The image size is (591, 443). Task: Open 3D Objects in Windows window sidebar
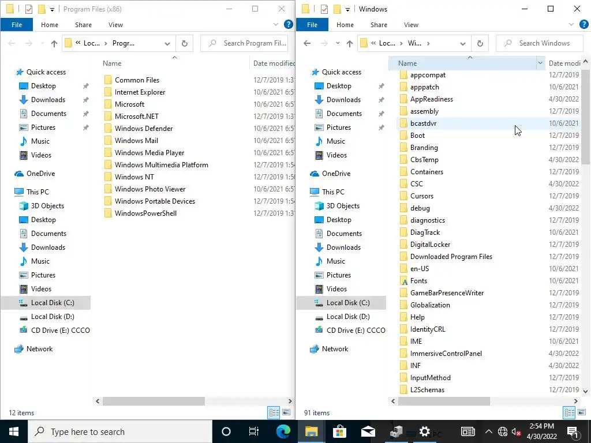(343, 206)
